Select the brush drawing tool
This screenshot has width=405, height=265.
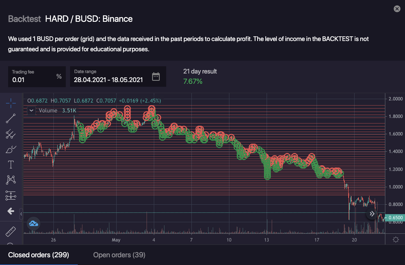pyautogui.click(x=11, y=150)
